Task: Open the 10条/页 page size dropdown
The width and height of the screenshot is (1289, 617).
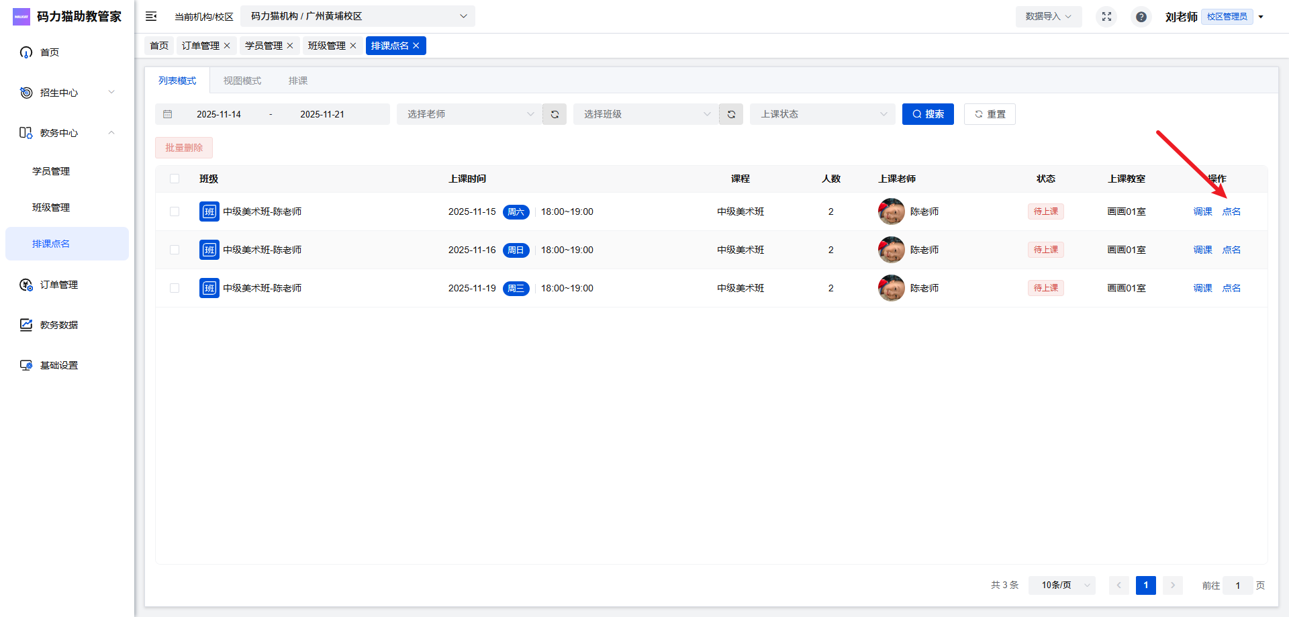Action: (x=1061, y=585)
